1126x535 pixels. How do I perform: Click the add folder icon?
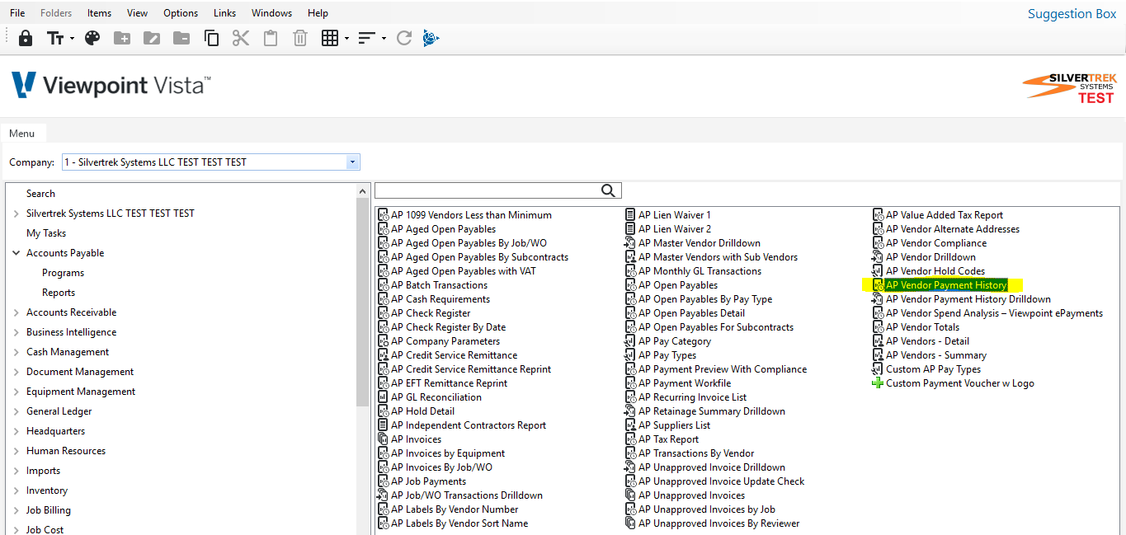pos(122,38)
